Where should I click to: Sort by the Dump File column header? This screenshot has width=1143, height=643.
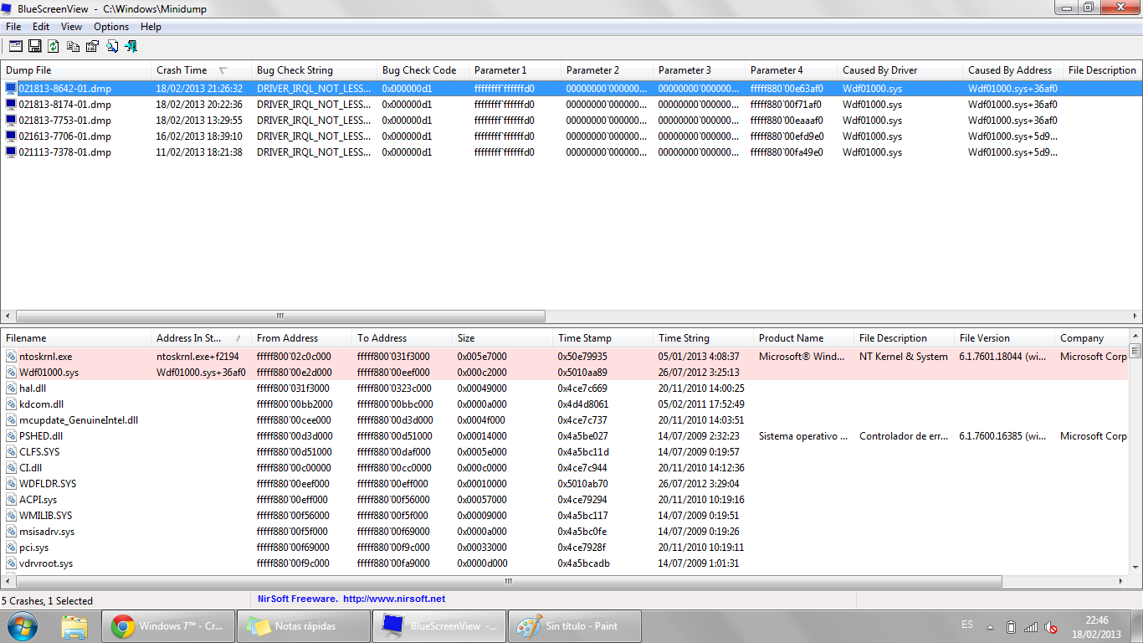click(75, 70)
